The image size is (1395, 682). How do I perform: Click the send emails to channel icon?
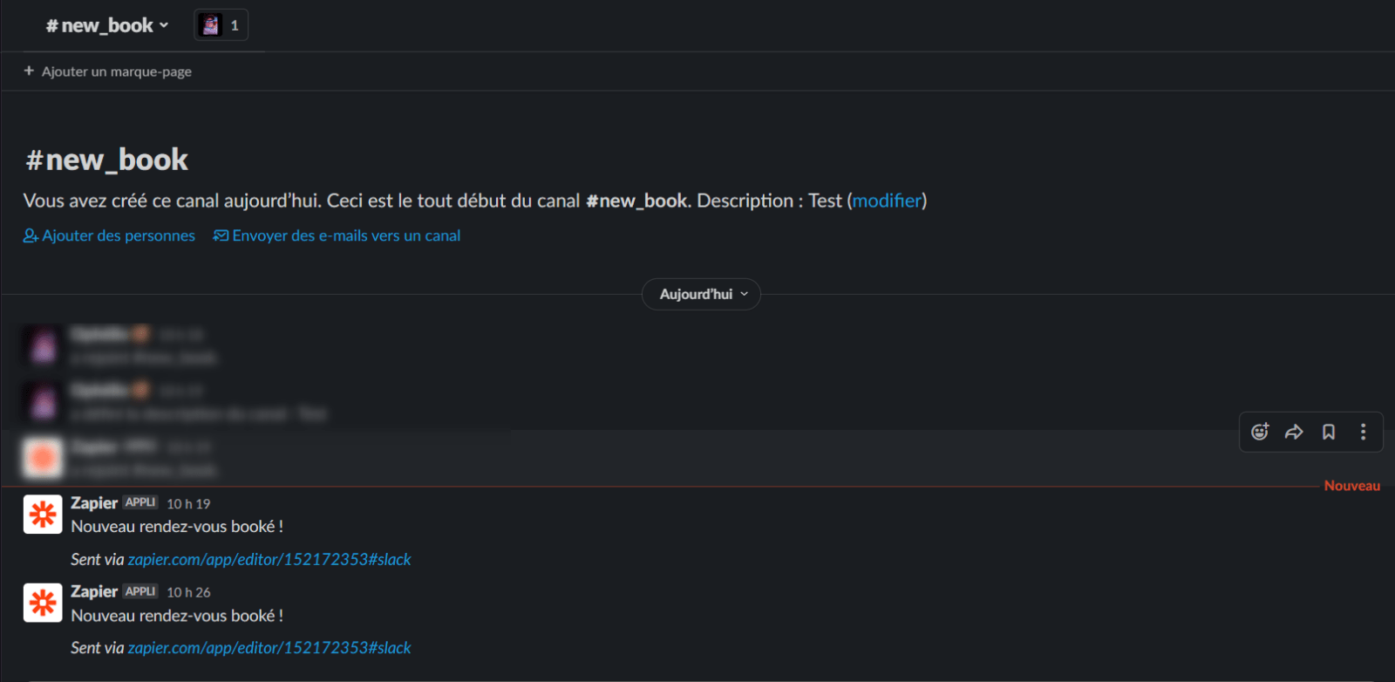pos(221,235)
